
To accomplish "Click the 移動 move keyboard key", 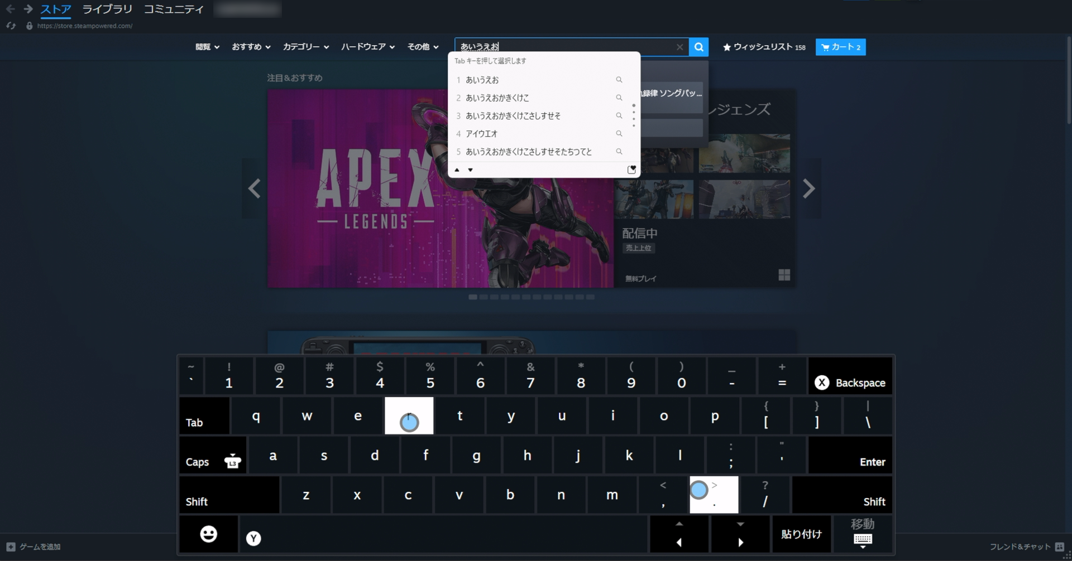I will click(863, 534).
